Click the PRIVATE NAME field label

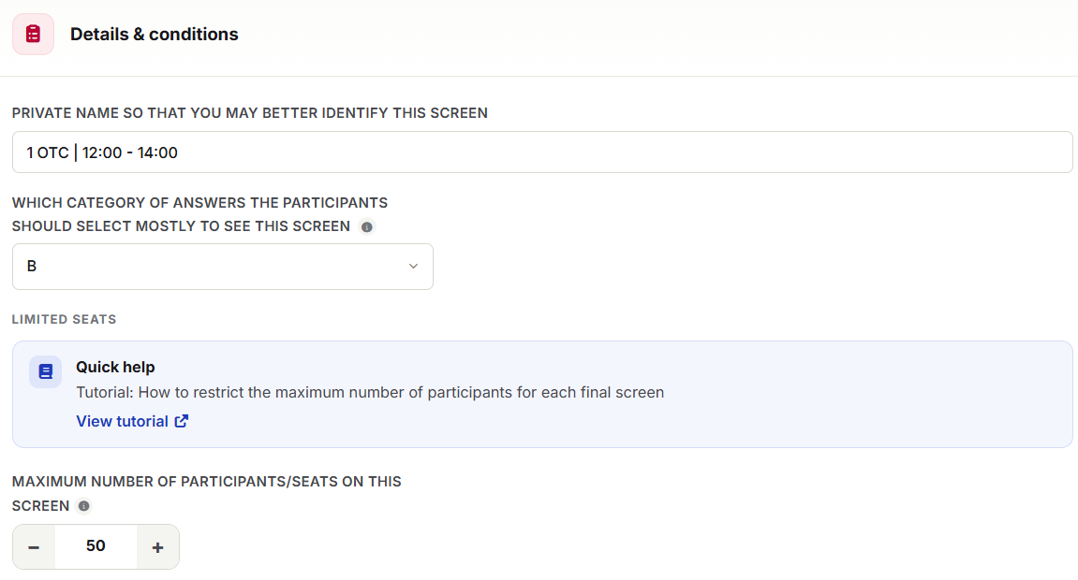pos(249,113)
